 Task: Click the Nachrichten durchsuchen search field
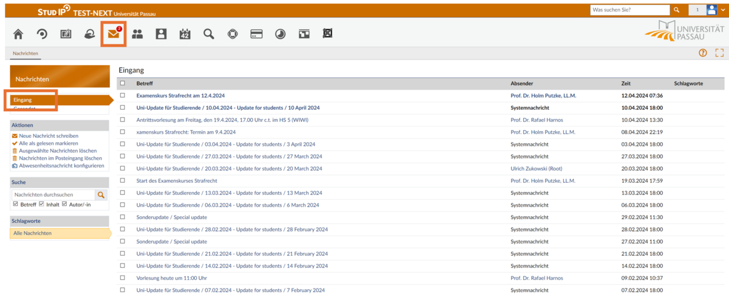point(53,195)
